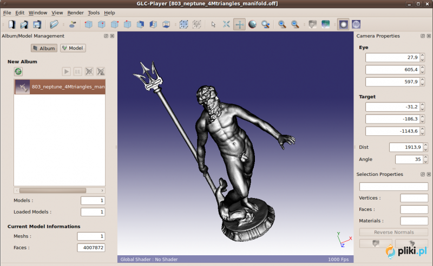The height and width of the screenshot is (266, 433).
Task: Create a new album with toolbar icon
Action: [11, 24]
